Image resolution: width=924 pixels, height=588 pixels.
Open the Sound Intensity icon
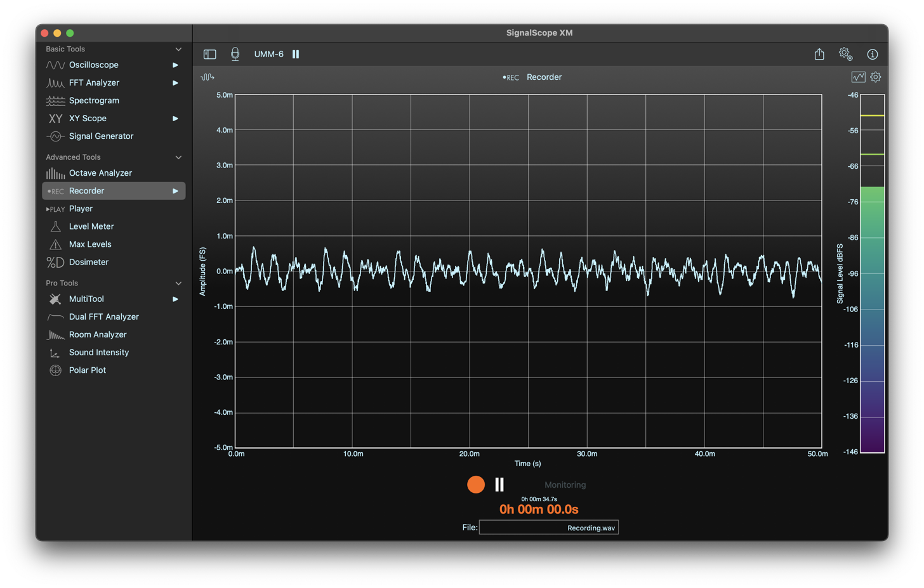[x=55, y=353]
